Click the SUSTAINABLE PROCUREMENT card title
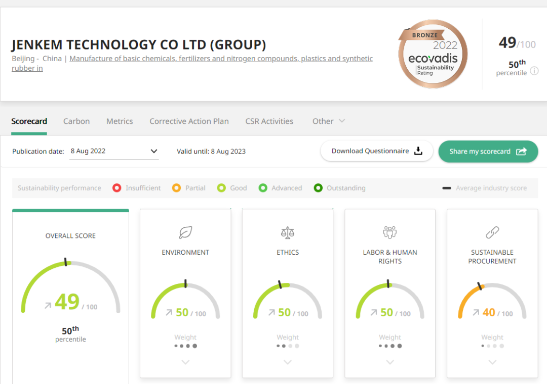 coord(492,257)
